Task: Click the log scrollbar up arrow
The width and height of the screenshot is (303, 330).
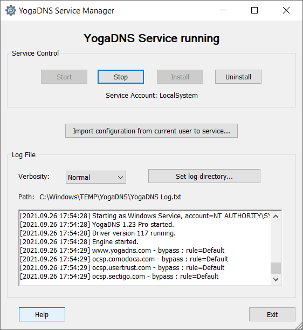Action: (x=276, y=217)
